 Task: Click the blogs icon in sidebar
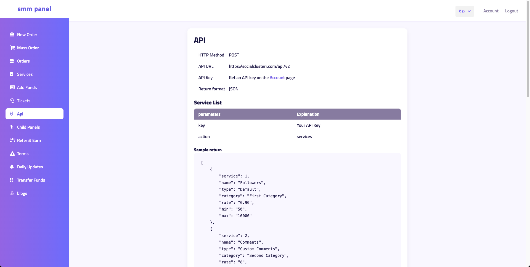pos(12,193)
